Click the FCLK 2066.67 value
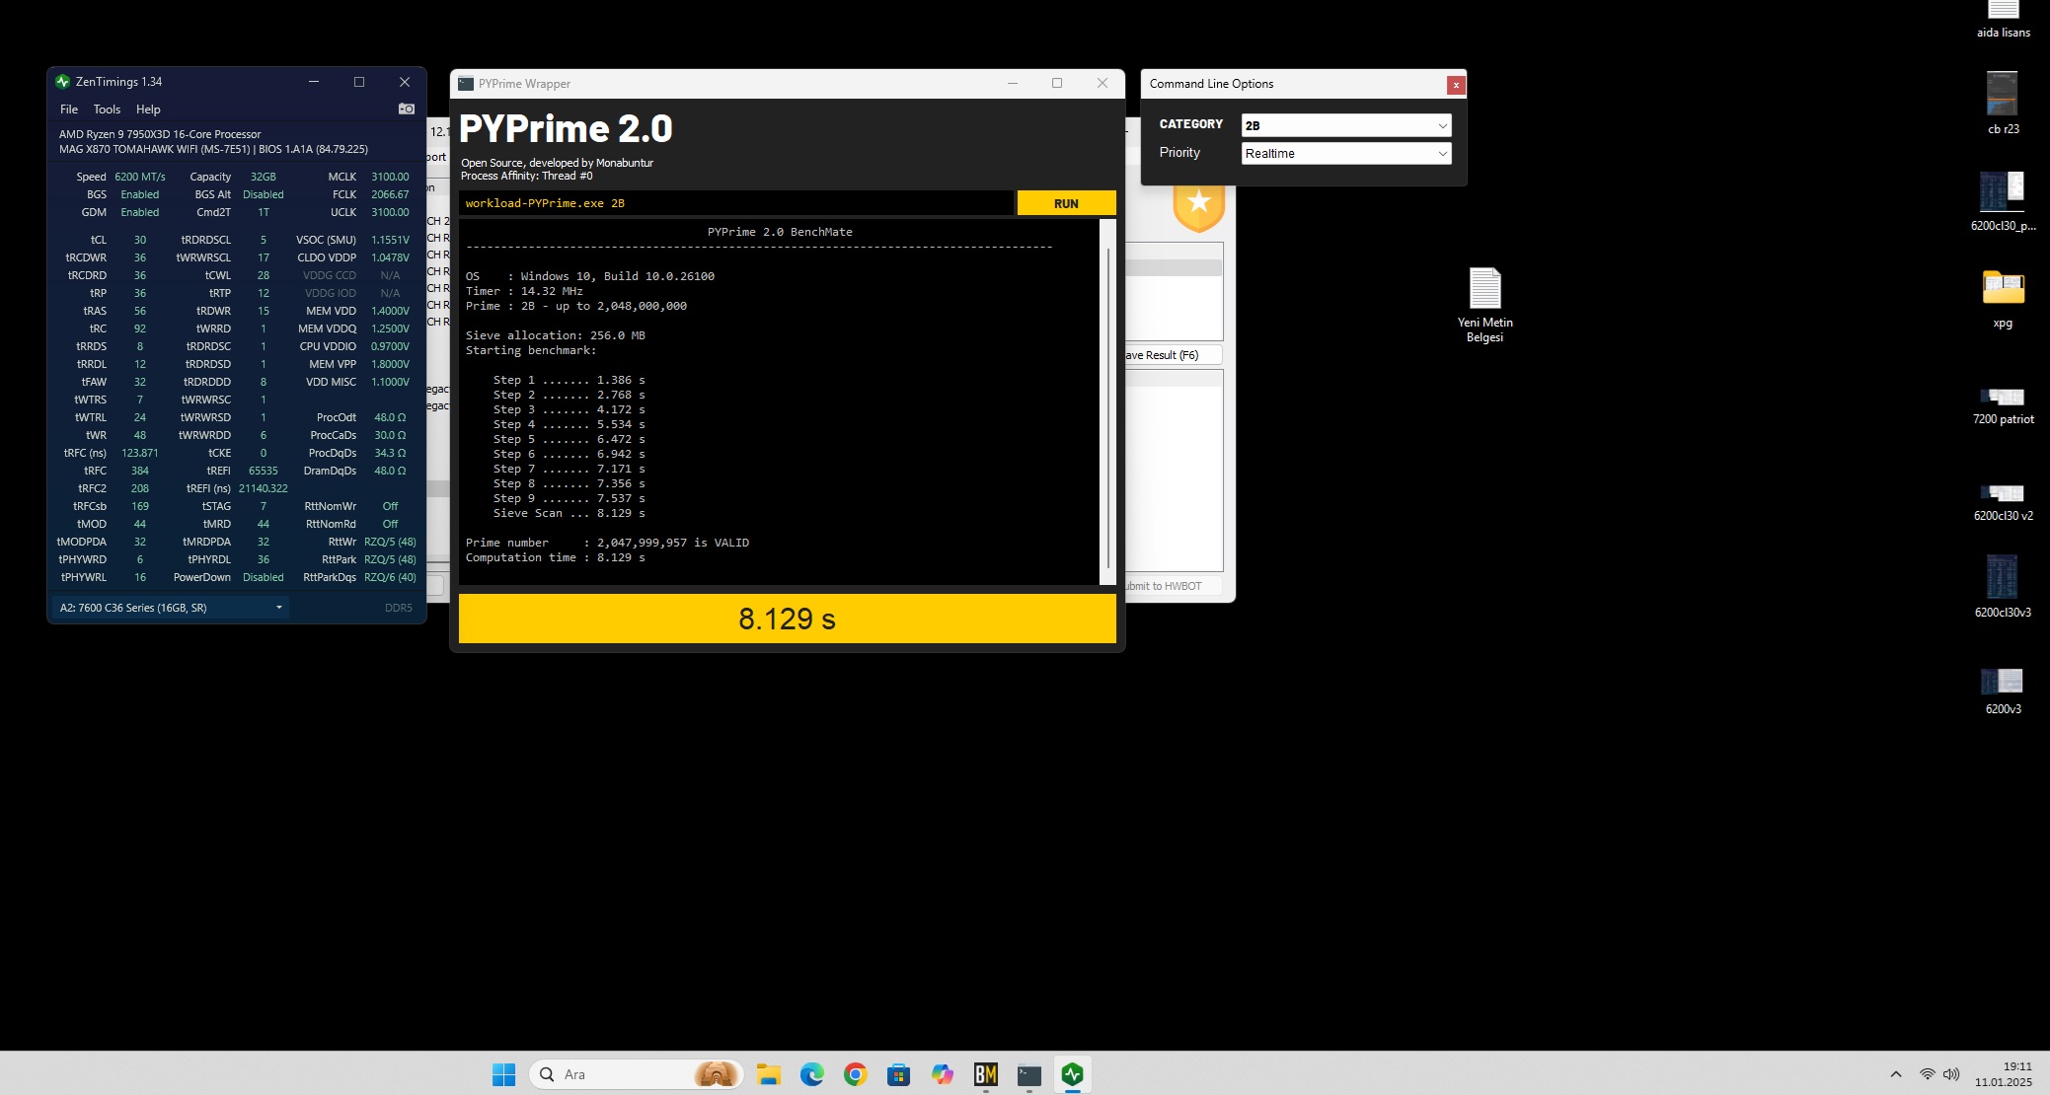The height and width of the screenshot is (1095, 2050). (x=390, y=194)
